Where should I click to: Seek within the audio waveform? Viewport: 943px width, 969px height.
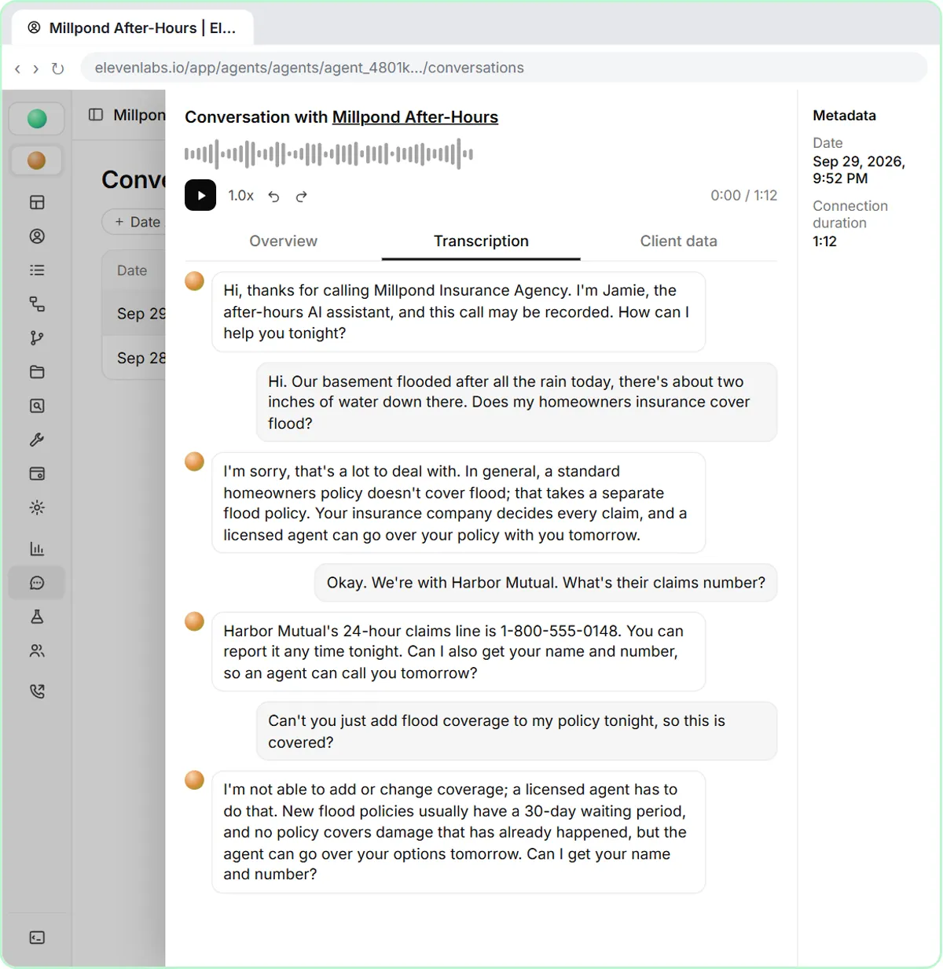click(328, 153)
